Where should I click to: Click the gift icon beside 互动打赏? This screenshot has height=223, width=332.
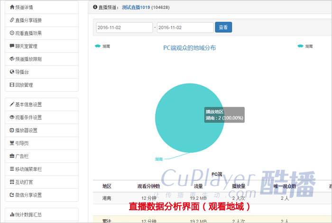[12, 182]
